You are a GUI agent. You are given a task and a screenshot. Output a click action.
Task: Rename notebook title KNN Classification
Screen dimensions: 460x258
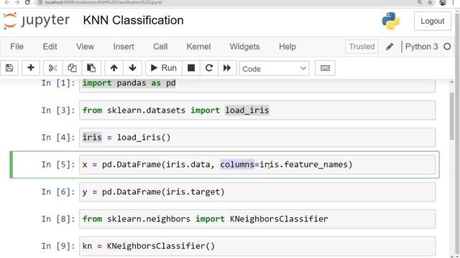tap(133, 21)
